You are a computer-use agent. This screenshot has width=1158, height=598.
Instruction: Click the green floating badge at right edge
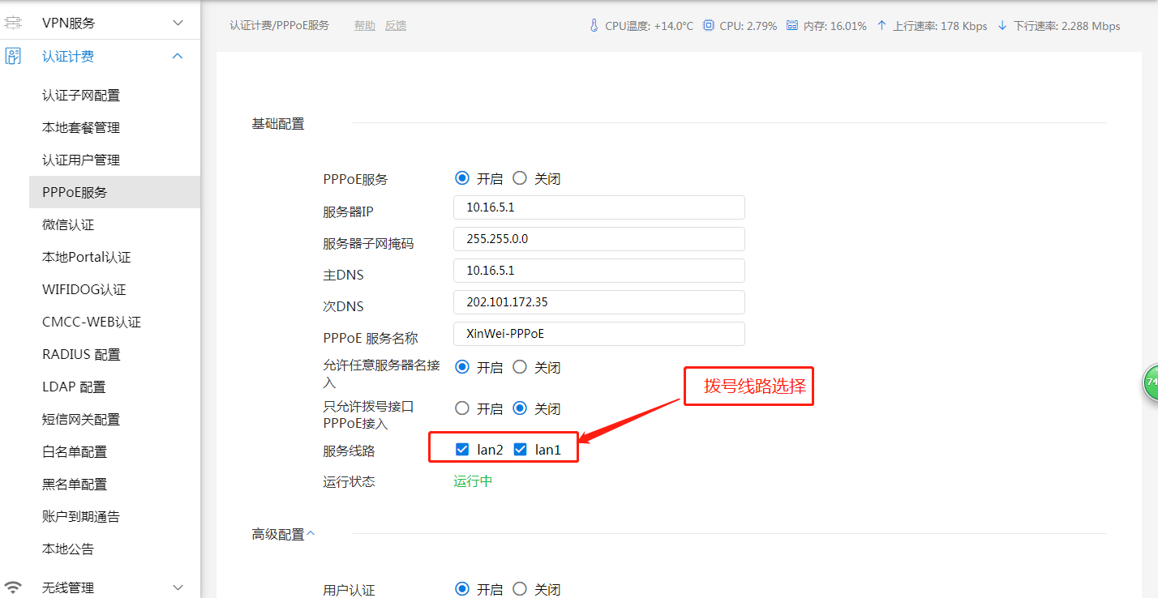[1152, 382]
